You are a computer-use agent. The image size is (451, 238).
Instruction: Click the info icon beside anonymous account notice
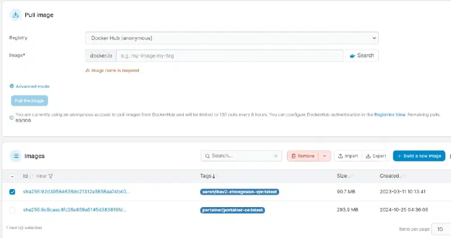pos(11,118)
